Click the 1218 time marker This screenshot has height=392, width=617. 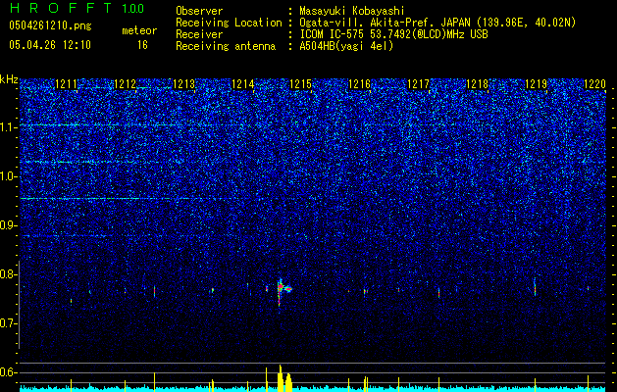(478, 84)
